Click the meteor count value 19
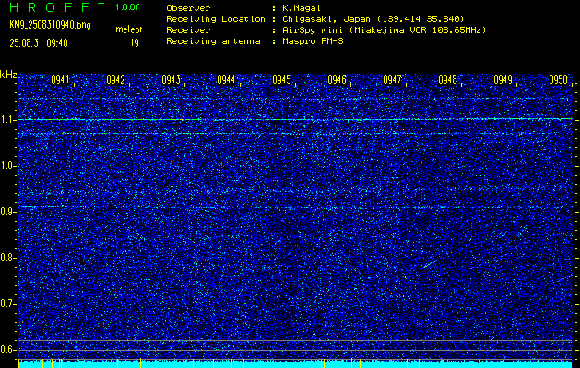Screen dimensions: 580x368 (135, 43)
